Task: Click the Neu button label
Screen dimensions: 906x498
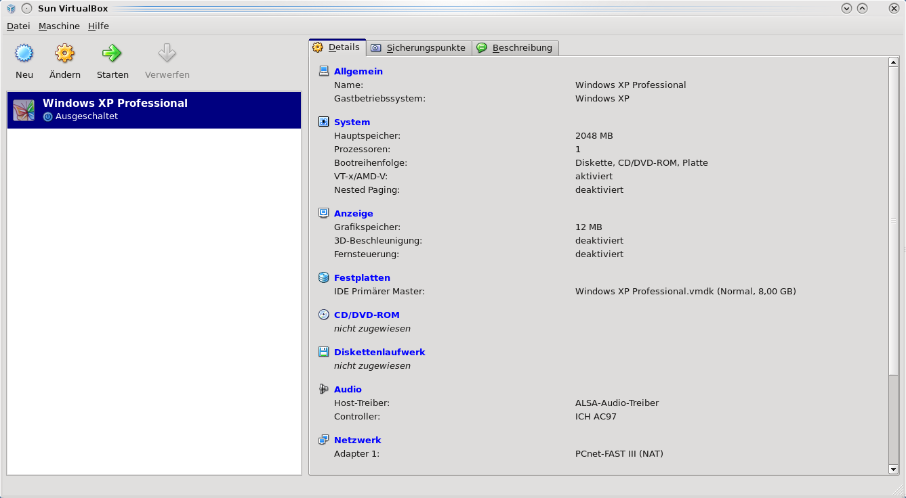Action: tap(24, 74)
